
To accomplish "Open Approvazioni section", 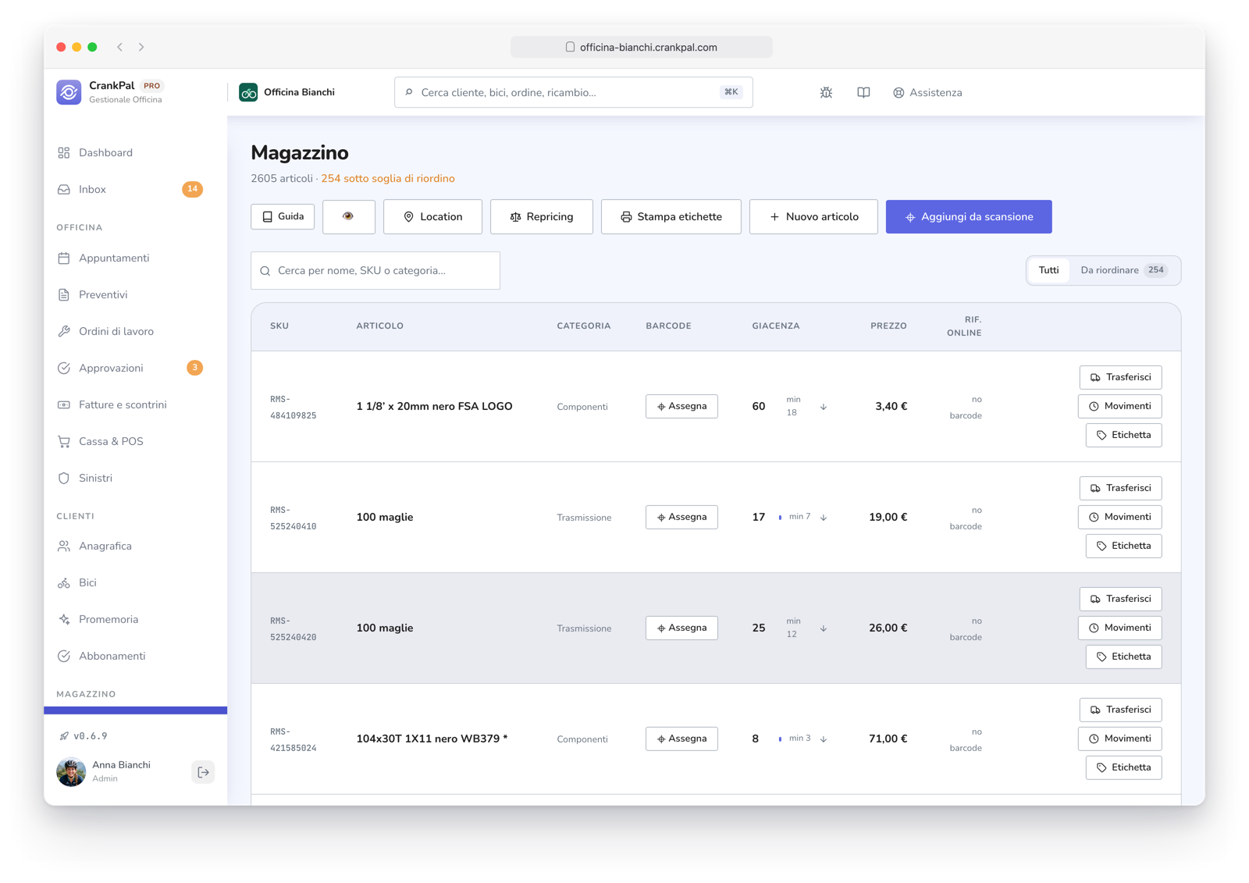I will click(x=111, y=368).
